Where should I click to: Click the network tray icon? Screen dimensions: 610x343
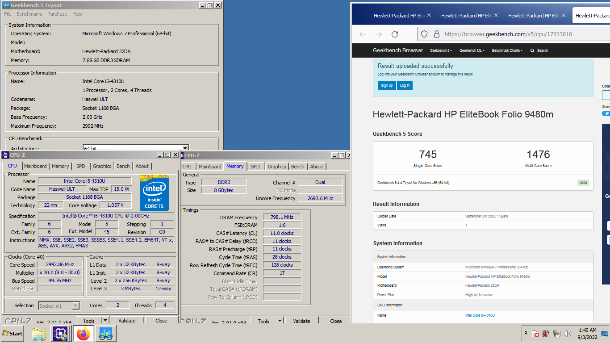click(556, 334)
